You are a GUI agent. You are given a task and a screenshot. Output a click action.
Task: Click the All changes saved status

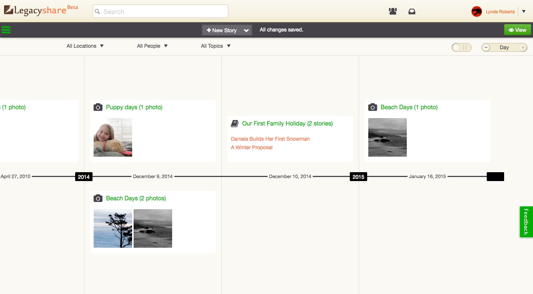coord(281,30)
